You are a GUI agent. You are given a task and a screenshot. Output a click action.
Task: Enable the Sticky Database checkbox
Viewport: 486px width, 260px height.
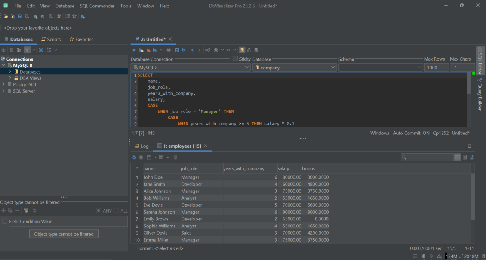pyautogui.click(x=234, y=59)
